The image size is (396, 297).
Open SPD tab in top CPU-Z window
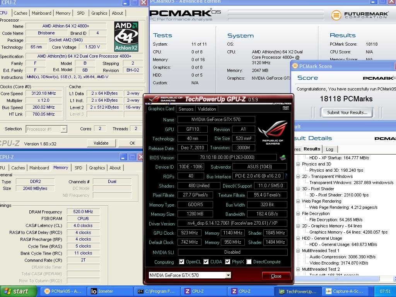pos(81,13)
